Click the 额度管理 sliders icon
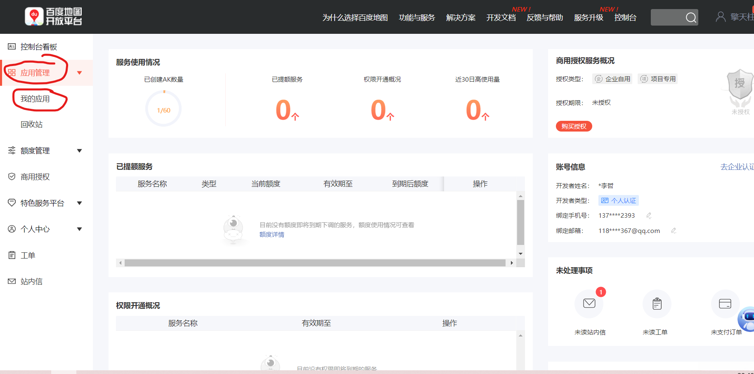This screenshot has height=374, width=754. pos(12,151)
